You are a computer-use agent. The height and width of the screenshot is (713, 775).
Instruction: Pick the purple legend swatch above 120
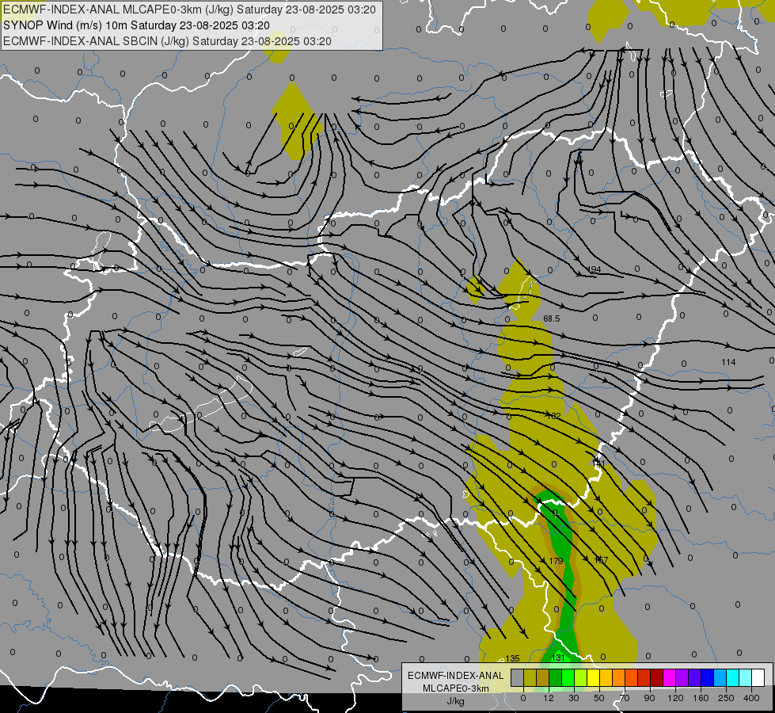682,677
